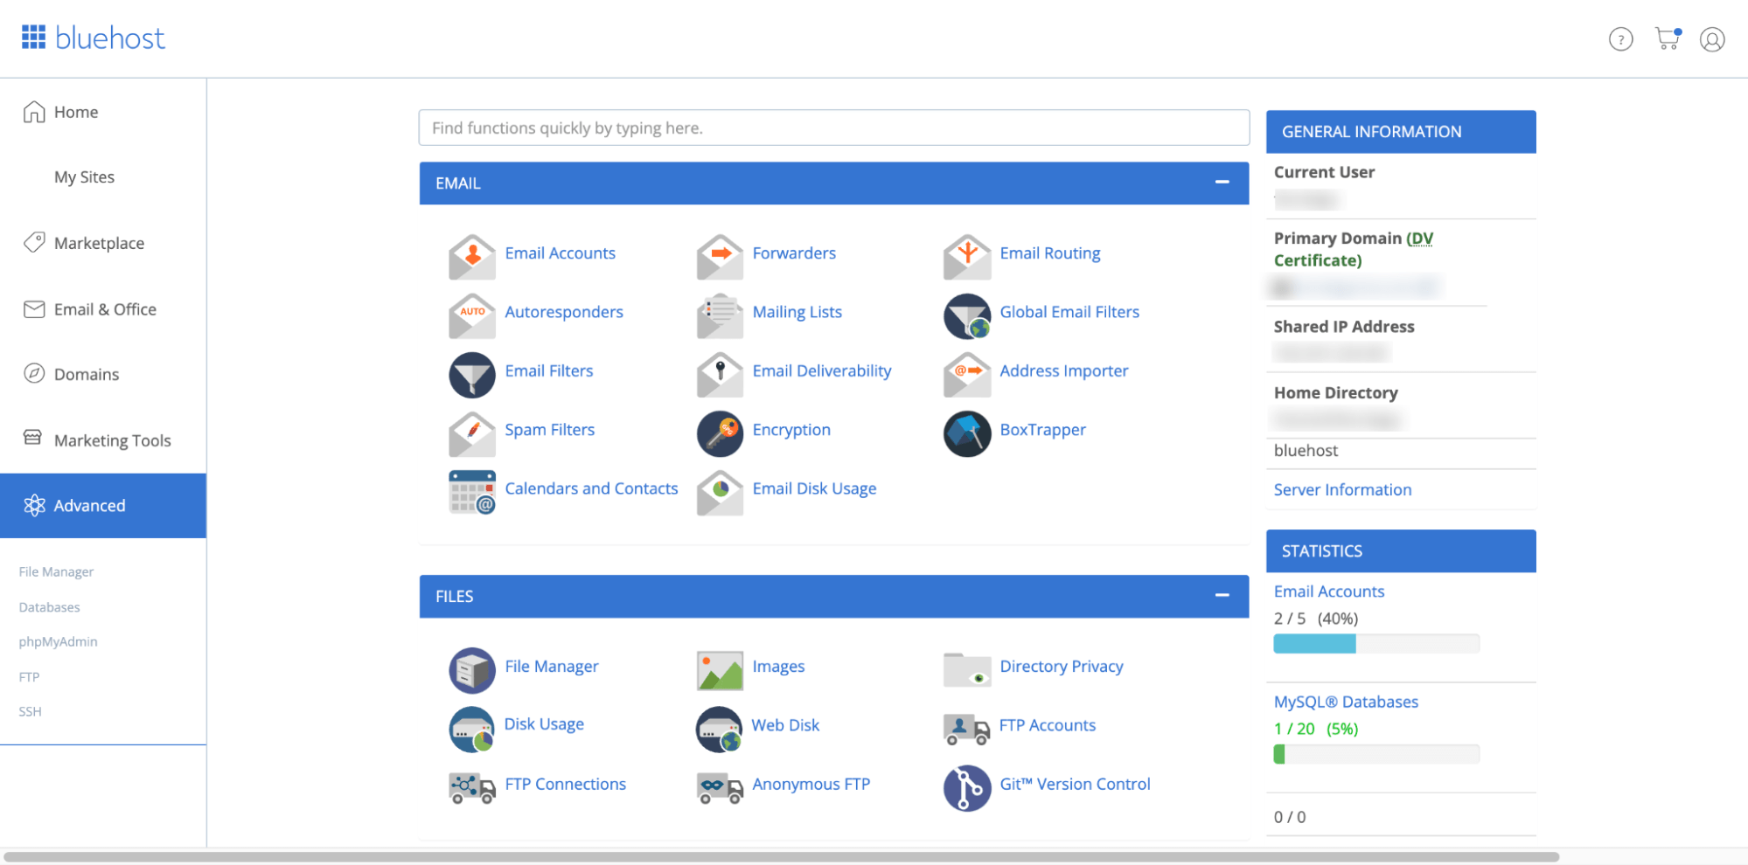Click the Email Accounts statistics link
The width and height of the screenshot is (1748, 865).
coord(1328,592)
